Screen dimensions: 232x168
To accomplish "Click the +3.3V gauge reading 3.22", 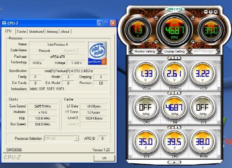I will 202,74.
